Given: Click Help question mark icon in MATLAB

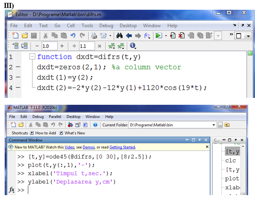Looking at the screenshot, I should pyautogui.click(x=95, y=125).
